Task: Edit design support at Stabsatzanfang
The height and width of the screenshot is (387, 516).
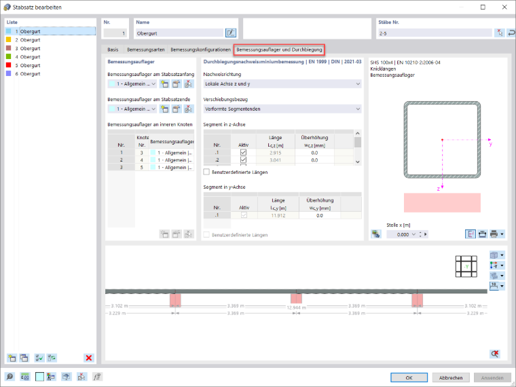Action: tap(177, 84)
